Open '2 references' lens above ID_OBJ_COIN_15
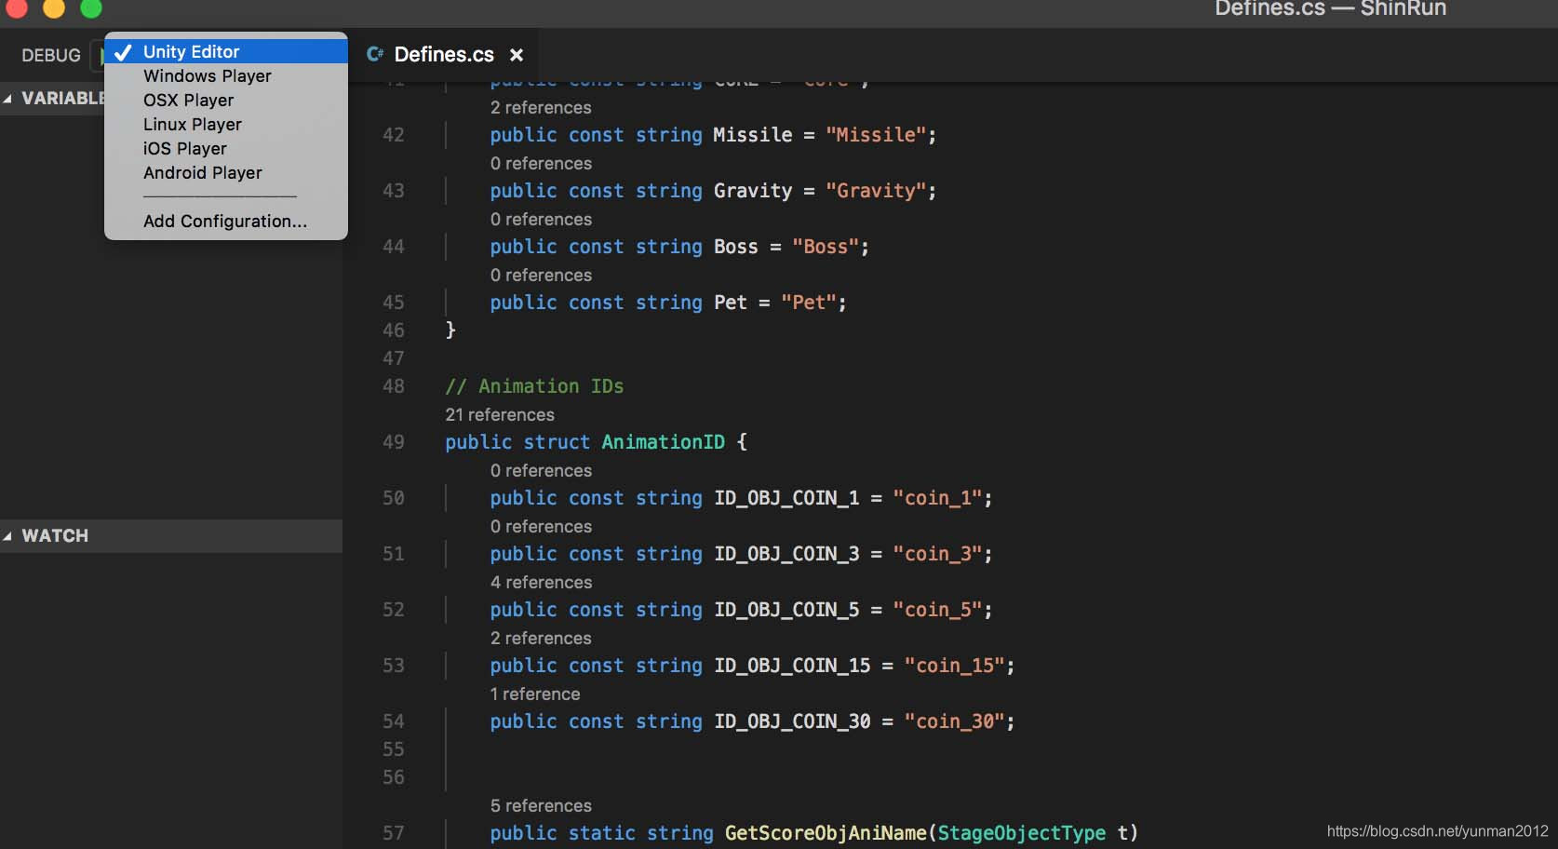This screenshot has width=1558, height=849. pyautogui.click(x=541, y=638)
